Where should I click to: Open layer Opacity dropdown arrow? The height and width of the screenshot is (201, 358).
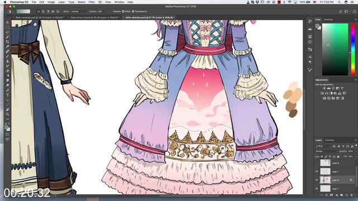pos(356,151)
